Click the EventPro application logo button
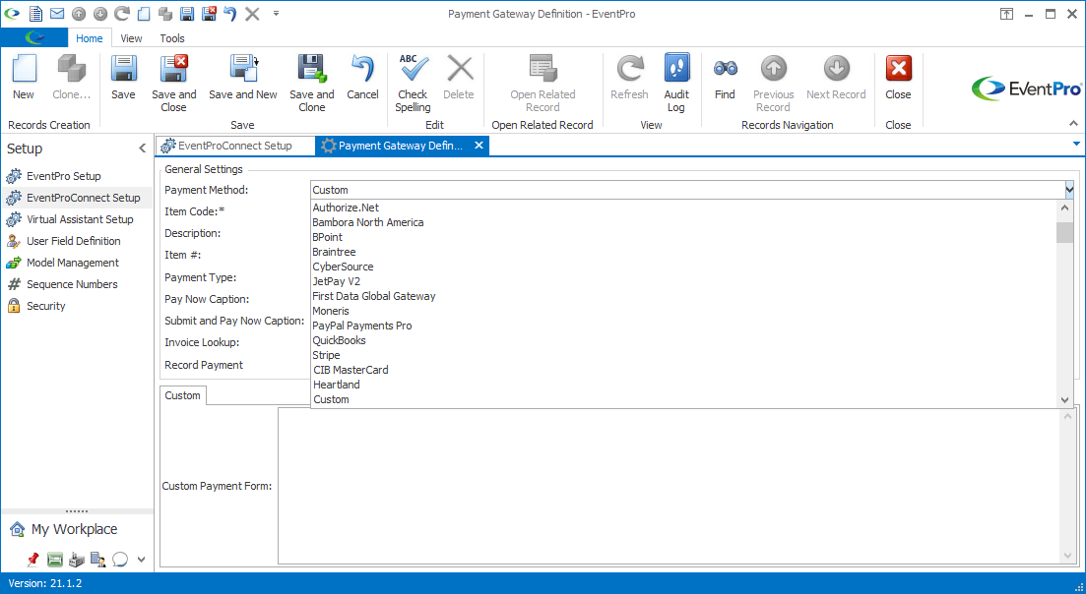Screen dimensions: 1086x594 click(x=33, y=38)
